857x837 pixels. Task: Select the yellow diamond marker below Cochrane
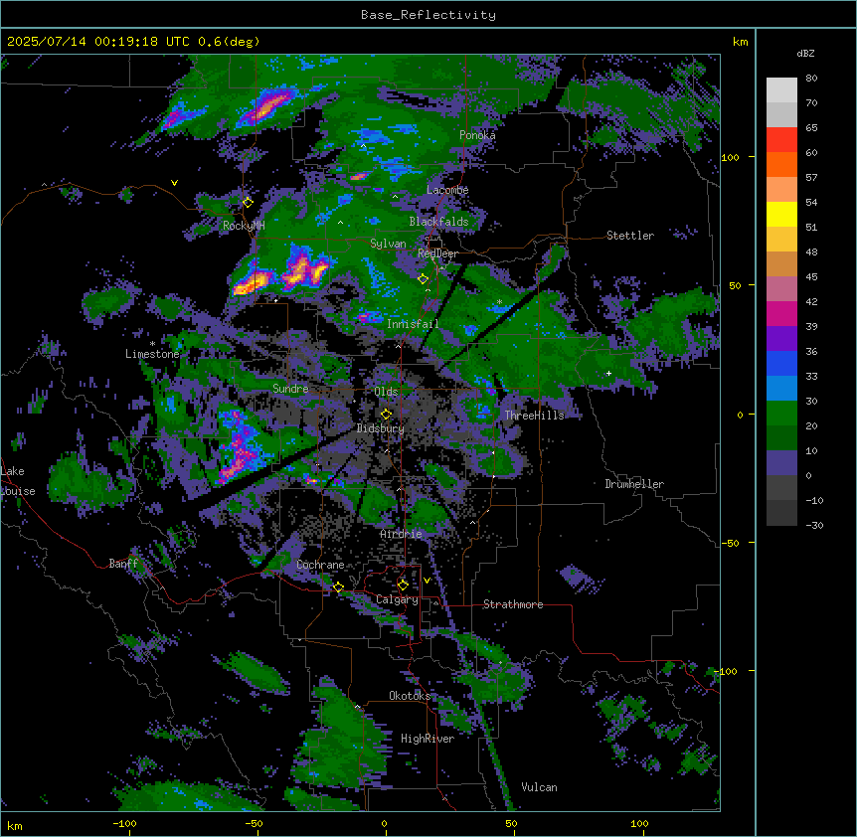tap(338, 587)
